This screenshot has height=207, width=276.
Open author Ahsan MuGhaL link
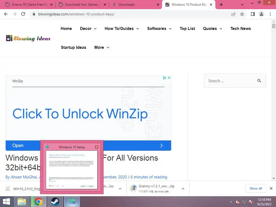pos(24,177)
